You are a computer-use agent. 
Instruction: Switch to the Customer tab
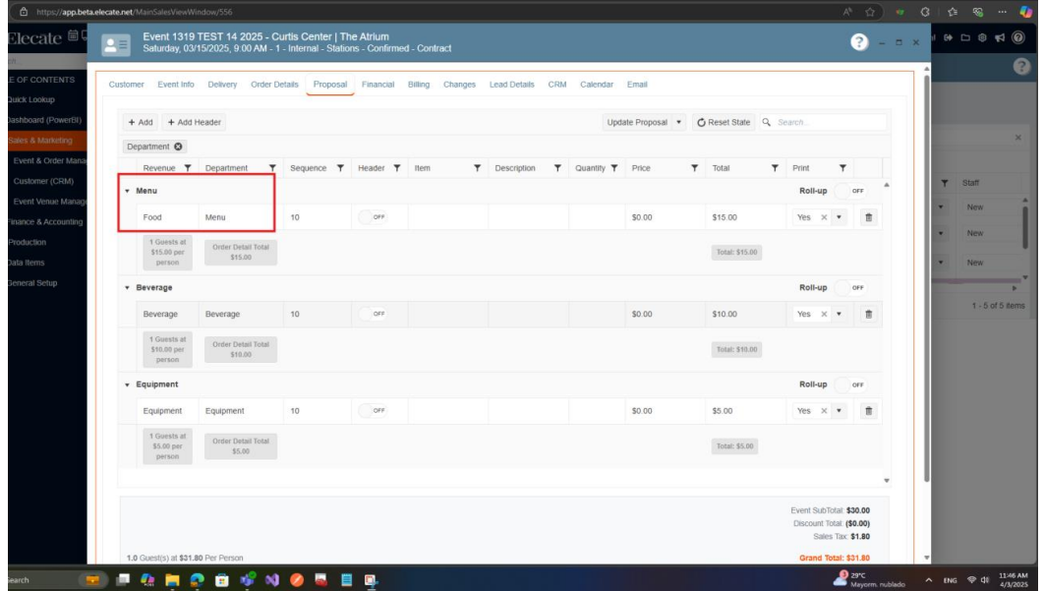(127, 85)
